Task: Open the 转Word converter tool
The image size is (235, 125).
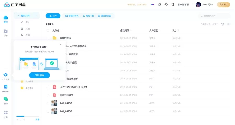Action: click(x=5, y=87)
